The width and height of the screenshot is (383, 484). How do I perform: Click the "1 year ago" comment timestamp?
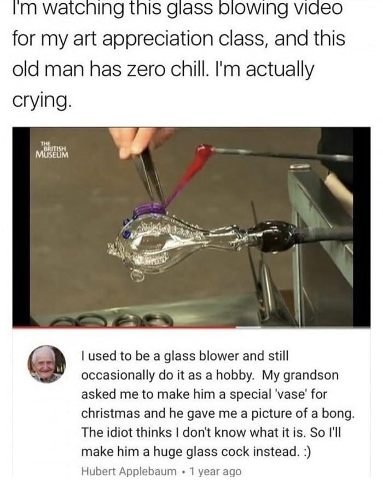(x=215, y=471)
